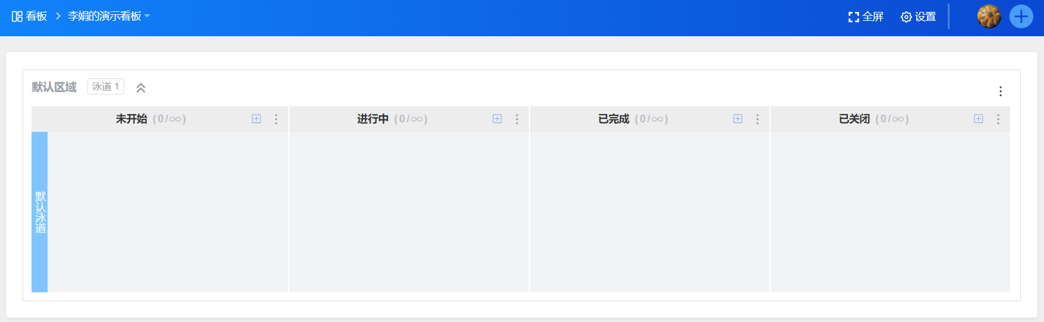Click the 已关闭 column title
The image size is (1044, 322).
click(x=854, y=119)
